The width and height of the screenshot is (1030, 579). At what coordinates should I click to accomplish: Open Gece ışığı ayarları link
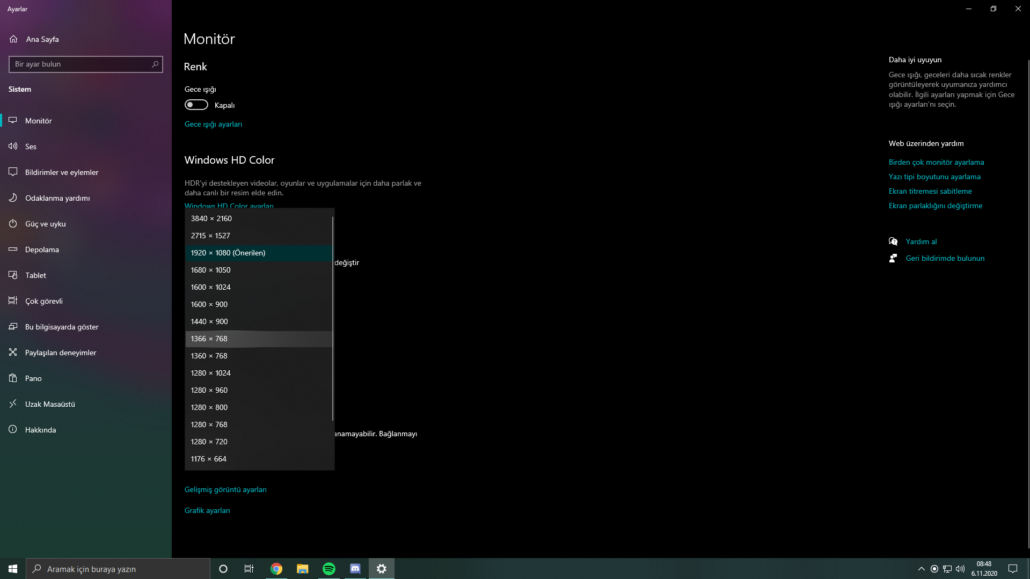coord(213,124)
